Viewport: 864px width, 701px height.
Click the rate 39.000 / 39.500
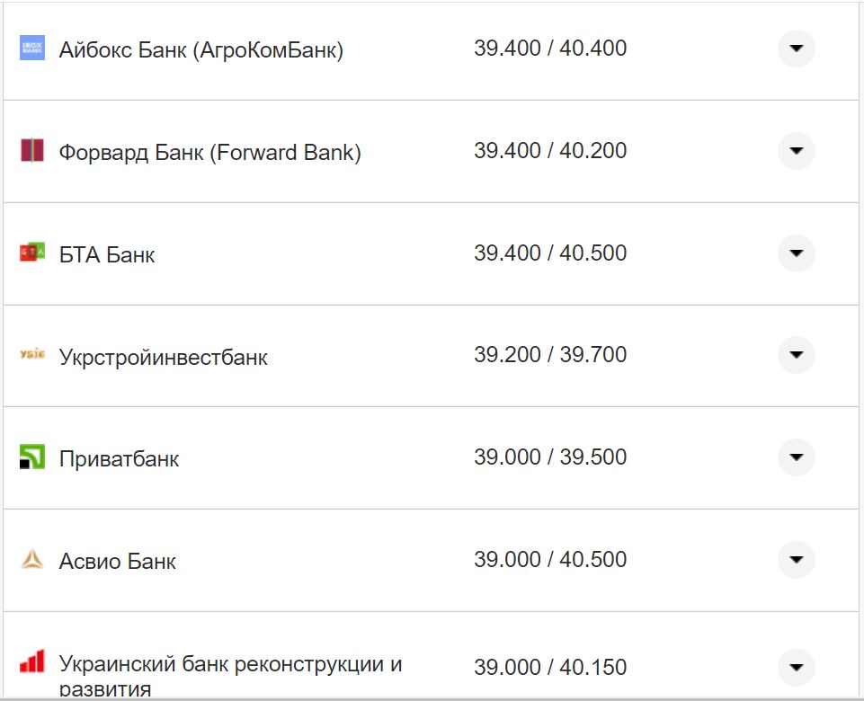pyautogui.click(x=553, y=457)
